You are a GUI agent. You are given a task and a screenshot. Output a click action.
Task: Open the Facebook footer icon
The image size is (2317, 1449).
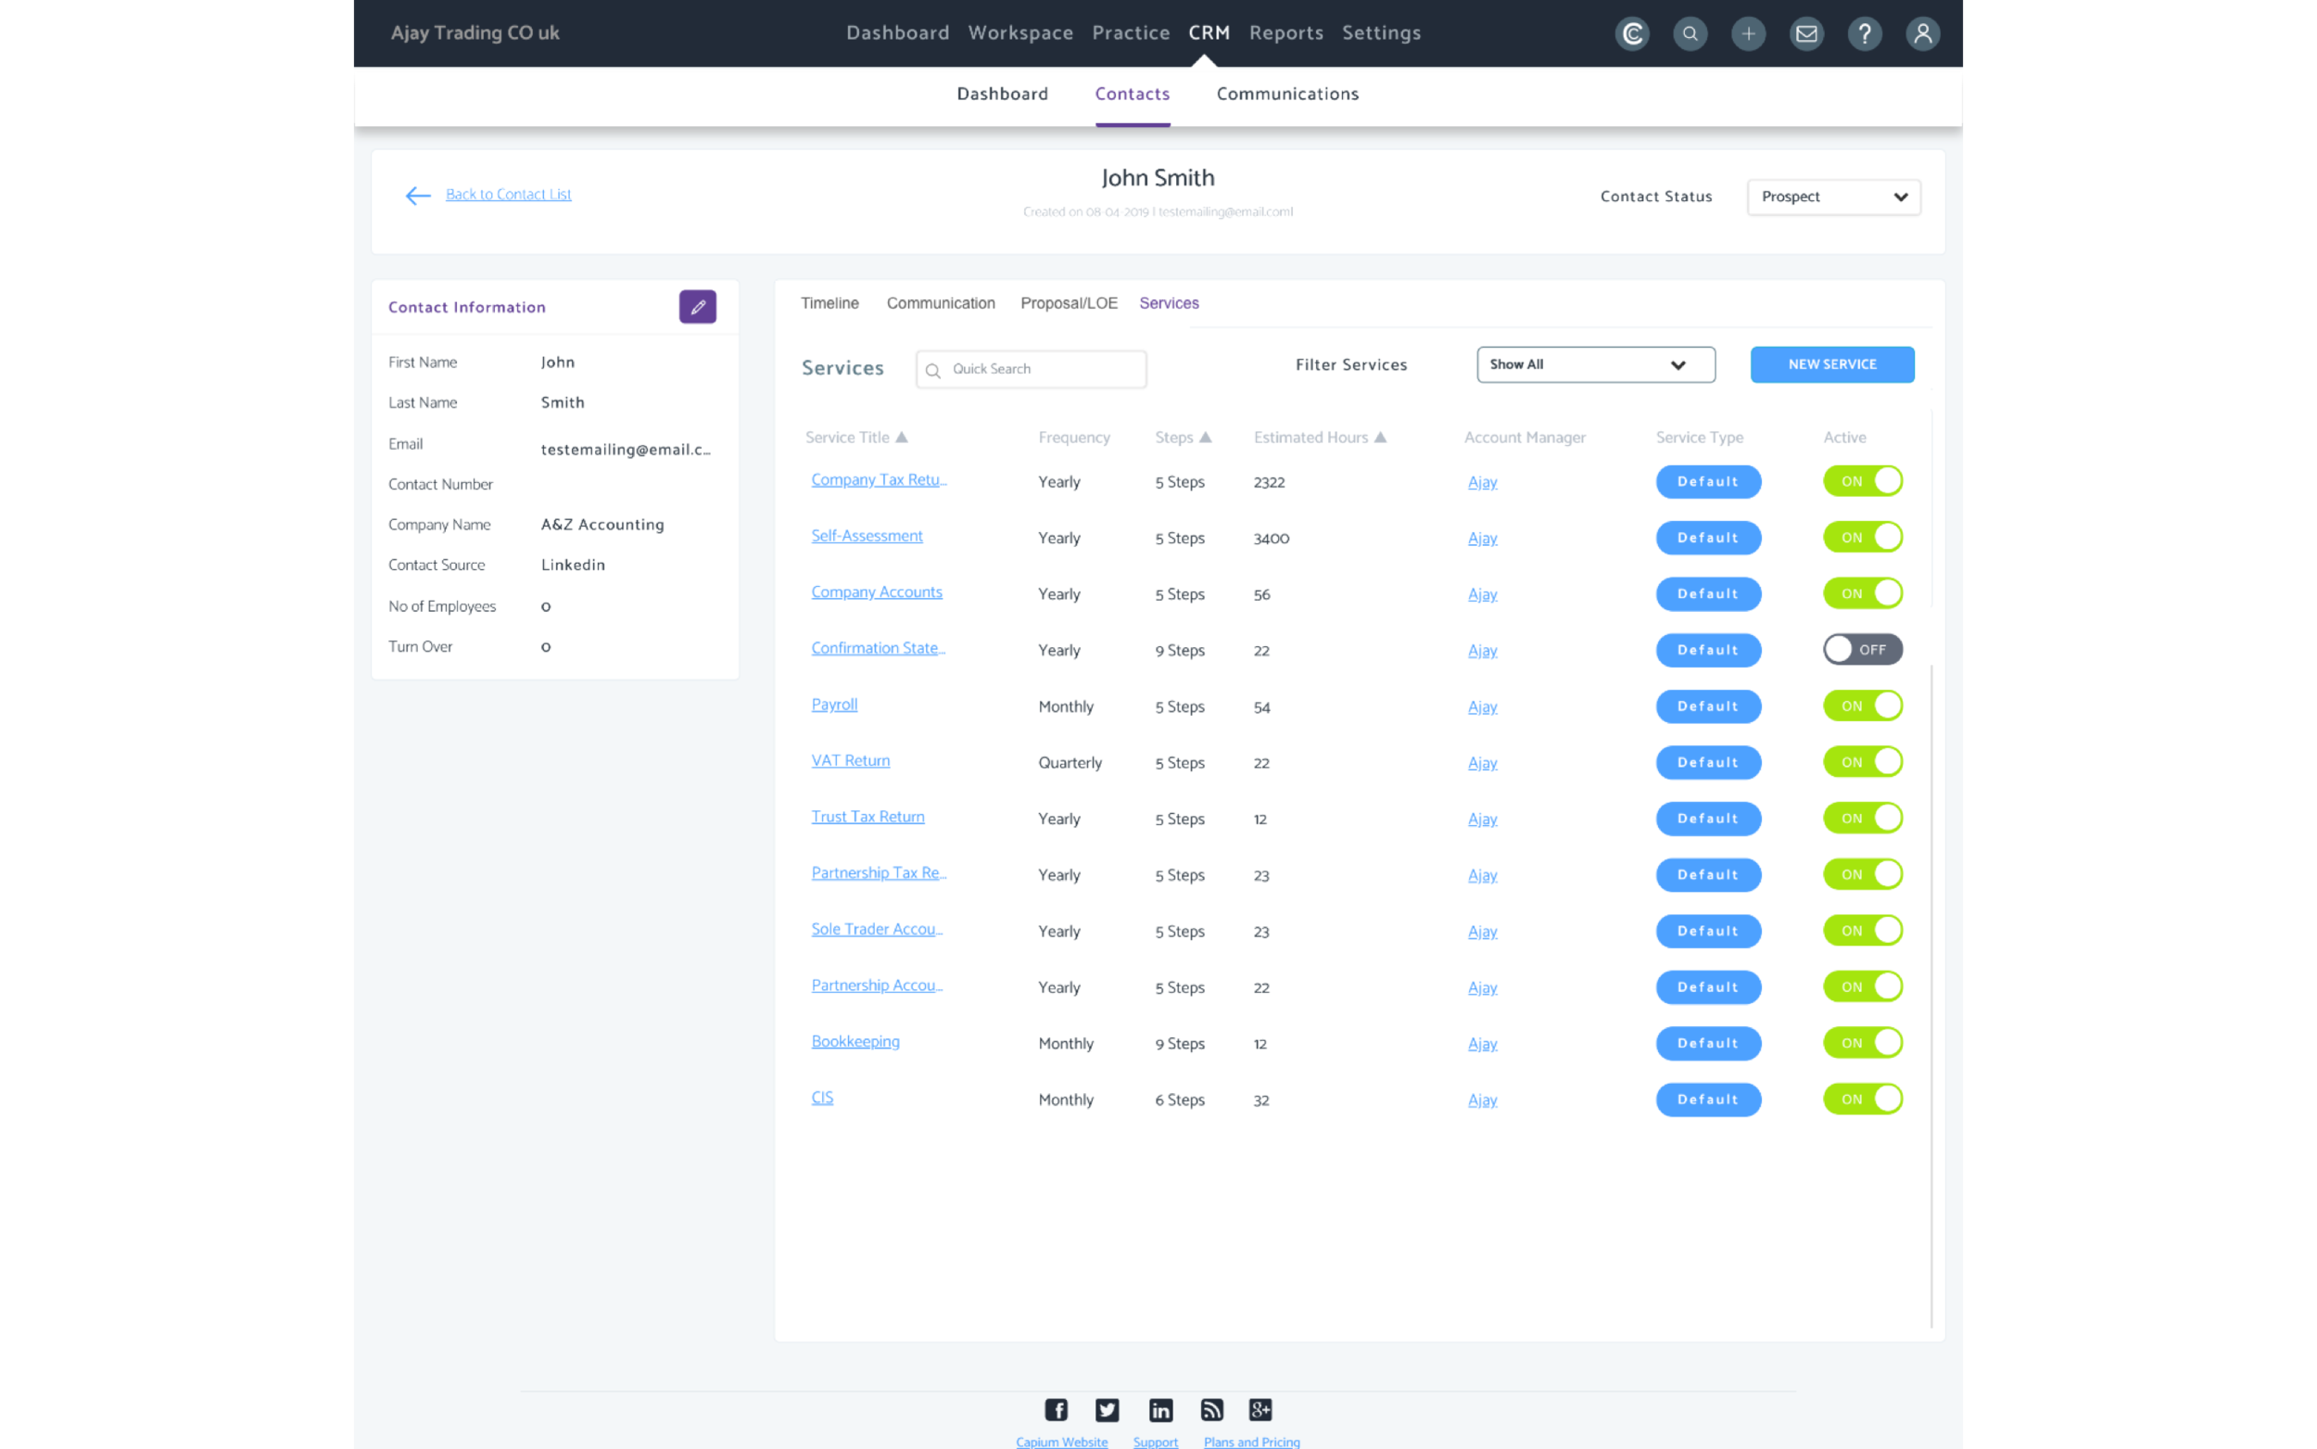tap(1056, 1410)
